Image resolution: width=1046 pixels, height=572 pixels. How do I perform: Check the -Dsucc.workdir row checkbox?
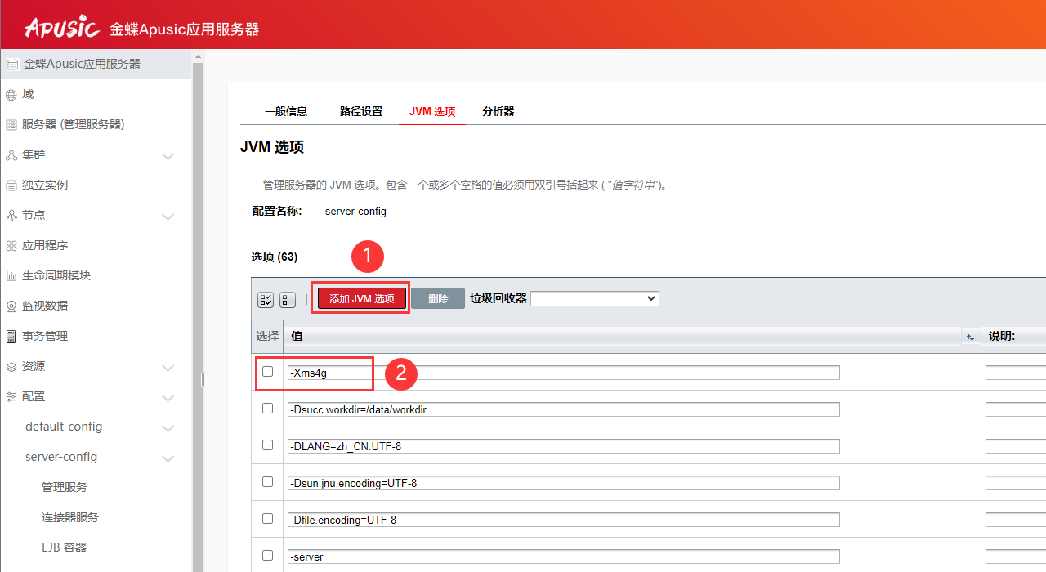pos(267,408)
